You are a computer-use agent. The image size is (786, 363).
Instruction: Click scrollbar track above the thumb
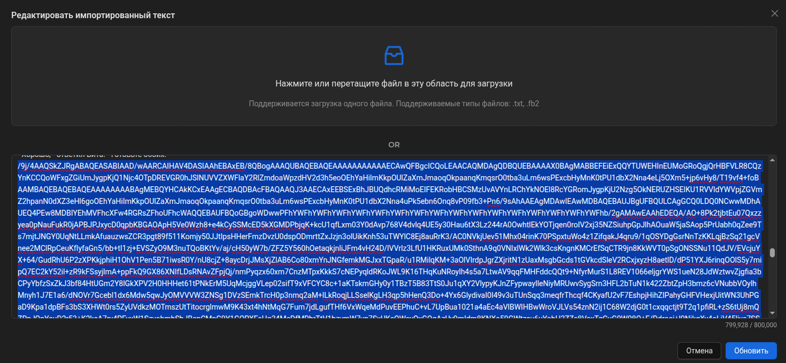pyautogui.click(x=772, y=203)
